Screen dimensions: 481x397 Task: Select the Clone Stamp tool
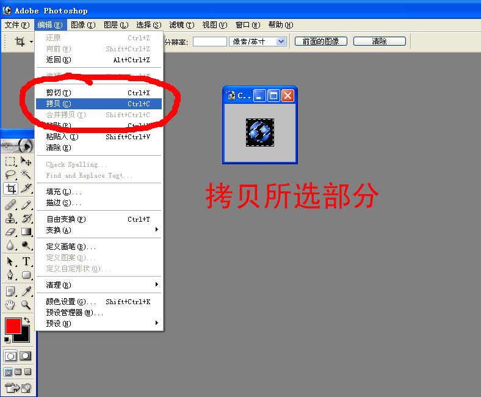point(10,218)
